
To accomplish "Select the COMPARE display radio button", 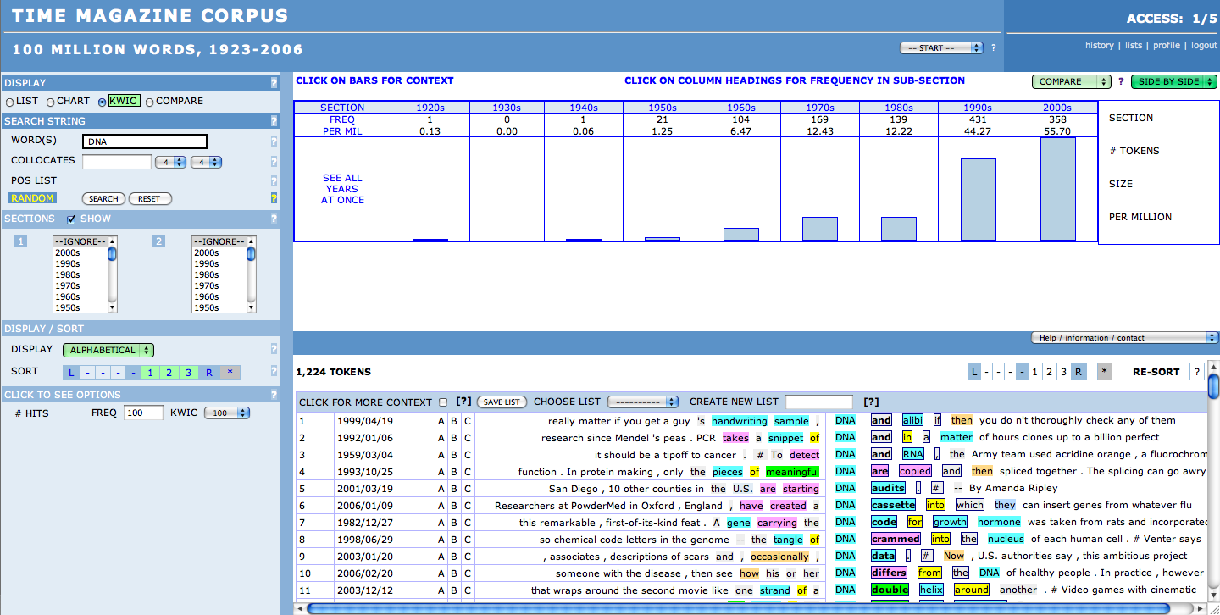I will pyautogui.click(x=150, y=102).
